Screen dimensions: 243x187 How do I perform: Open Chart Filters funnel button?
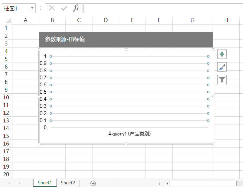(x=222, y=80)
